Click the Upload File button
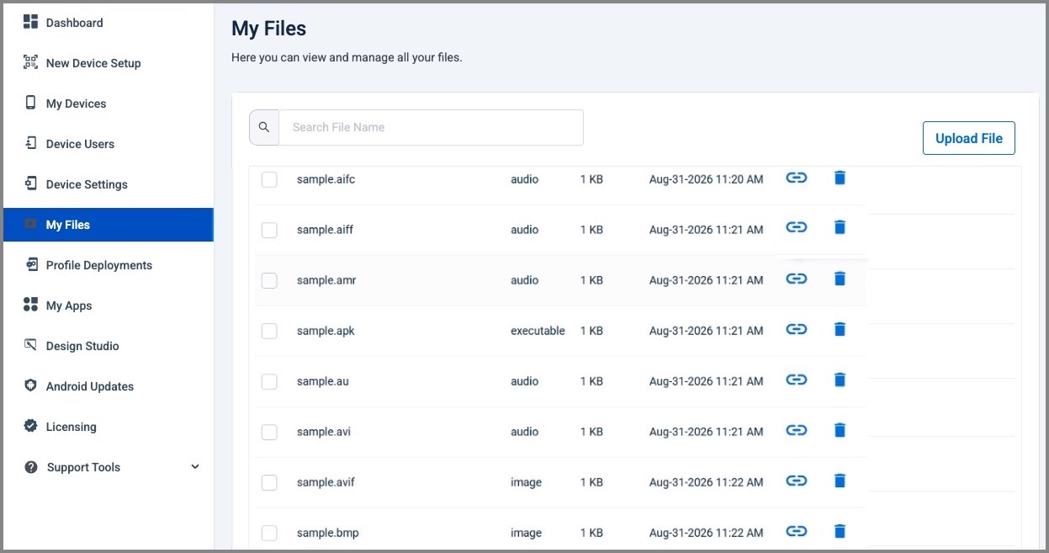1049x553 pixels. click(x=968, y=138)
